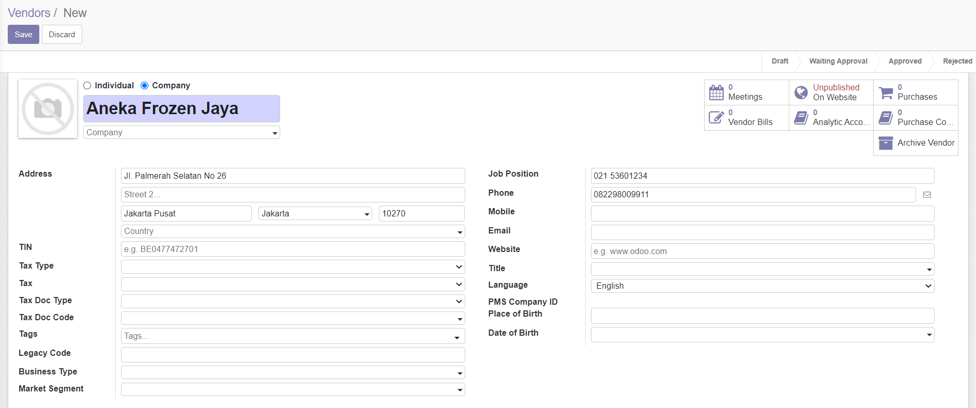Image resolution: width=976 pixels, height=408 pixels.
Task: Open the Market Segment dropdown
Action: coord(293,389)
